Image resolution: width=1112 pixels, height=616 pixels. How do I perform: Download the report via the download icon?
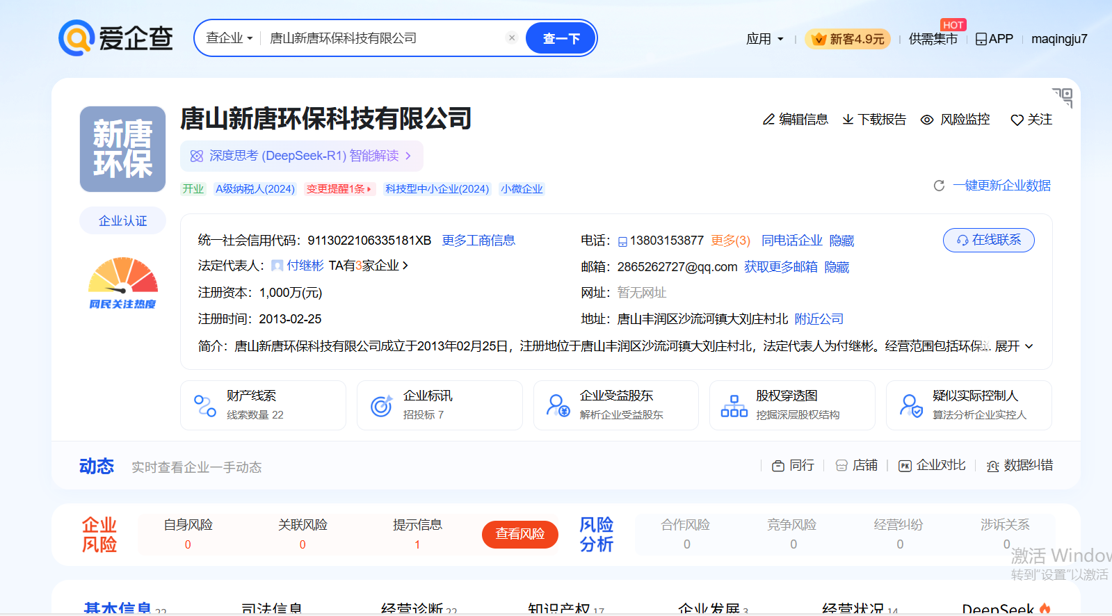click(848, 120)
